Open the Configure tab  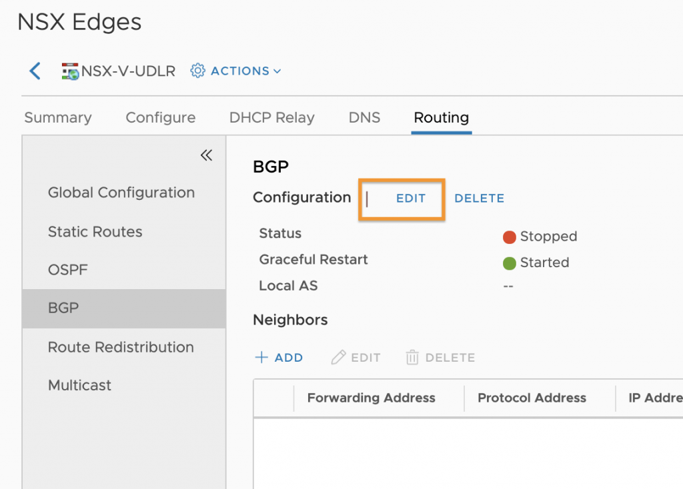coord(160,117)
